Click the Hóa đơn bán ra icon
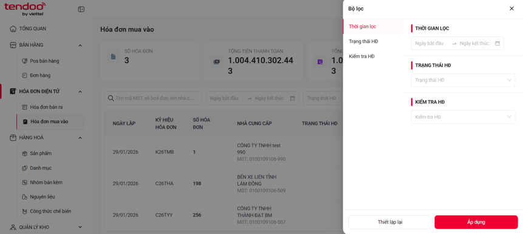The width and height of the screenshot is (523, 234). pos(24,107)
